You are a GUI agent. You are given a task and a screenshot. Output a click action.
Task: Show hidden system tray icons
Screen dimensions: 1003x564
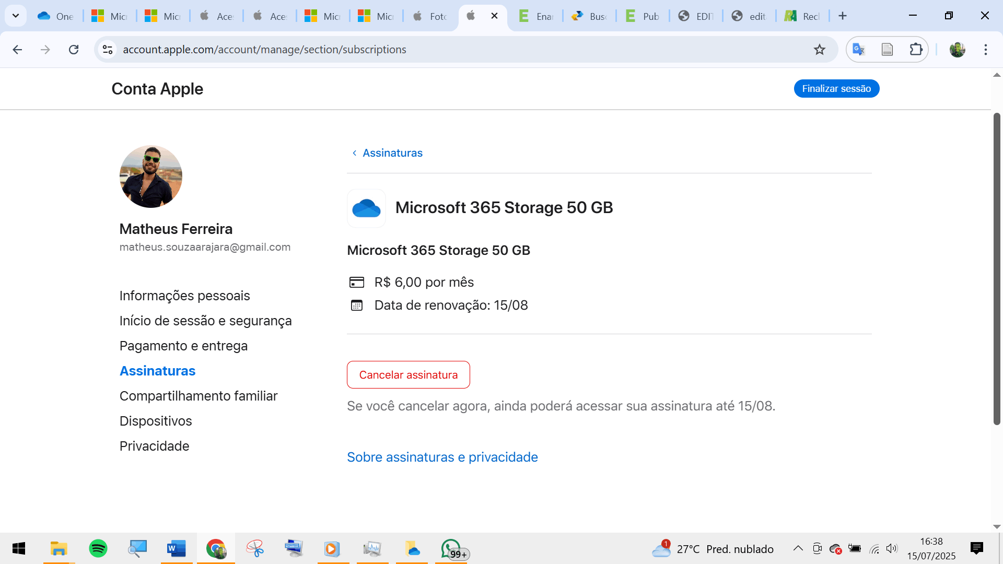click(798, 548)
